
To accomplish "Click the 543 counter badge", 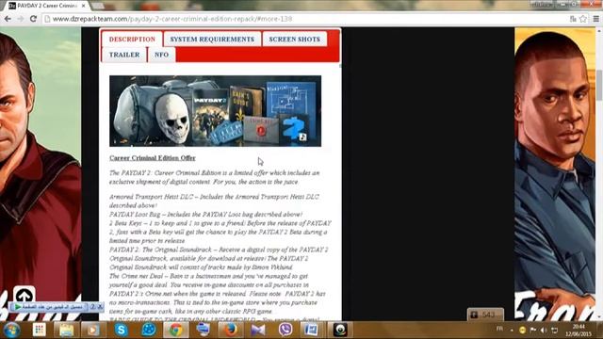I will pos(485,315).
